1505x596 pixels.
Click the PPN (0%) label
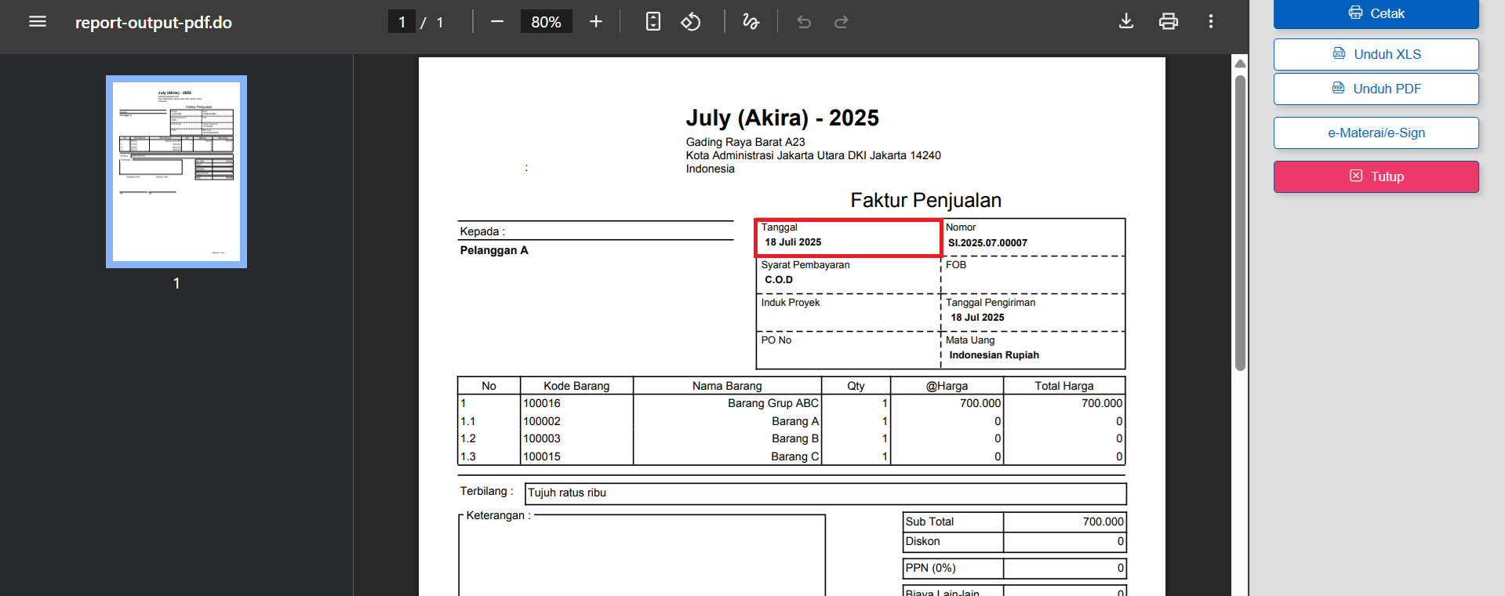click(930, 568)
